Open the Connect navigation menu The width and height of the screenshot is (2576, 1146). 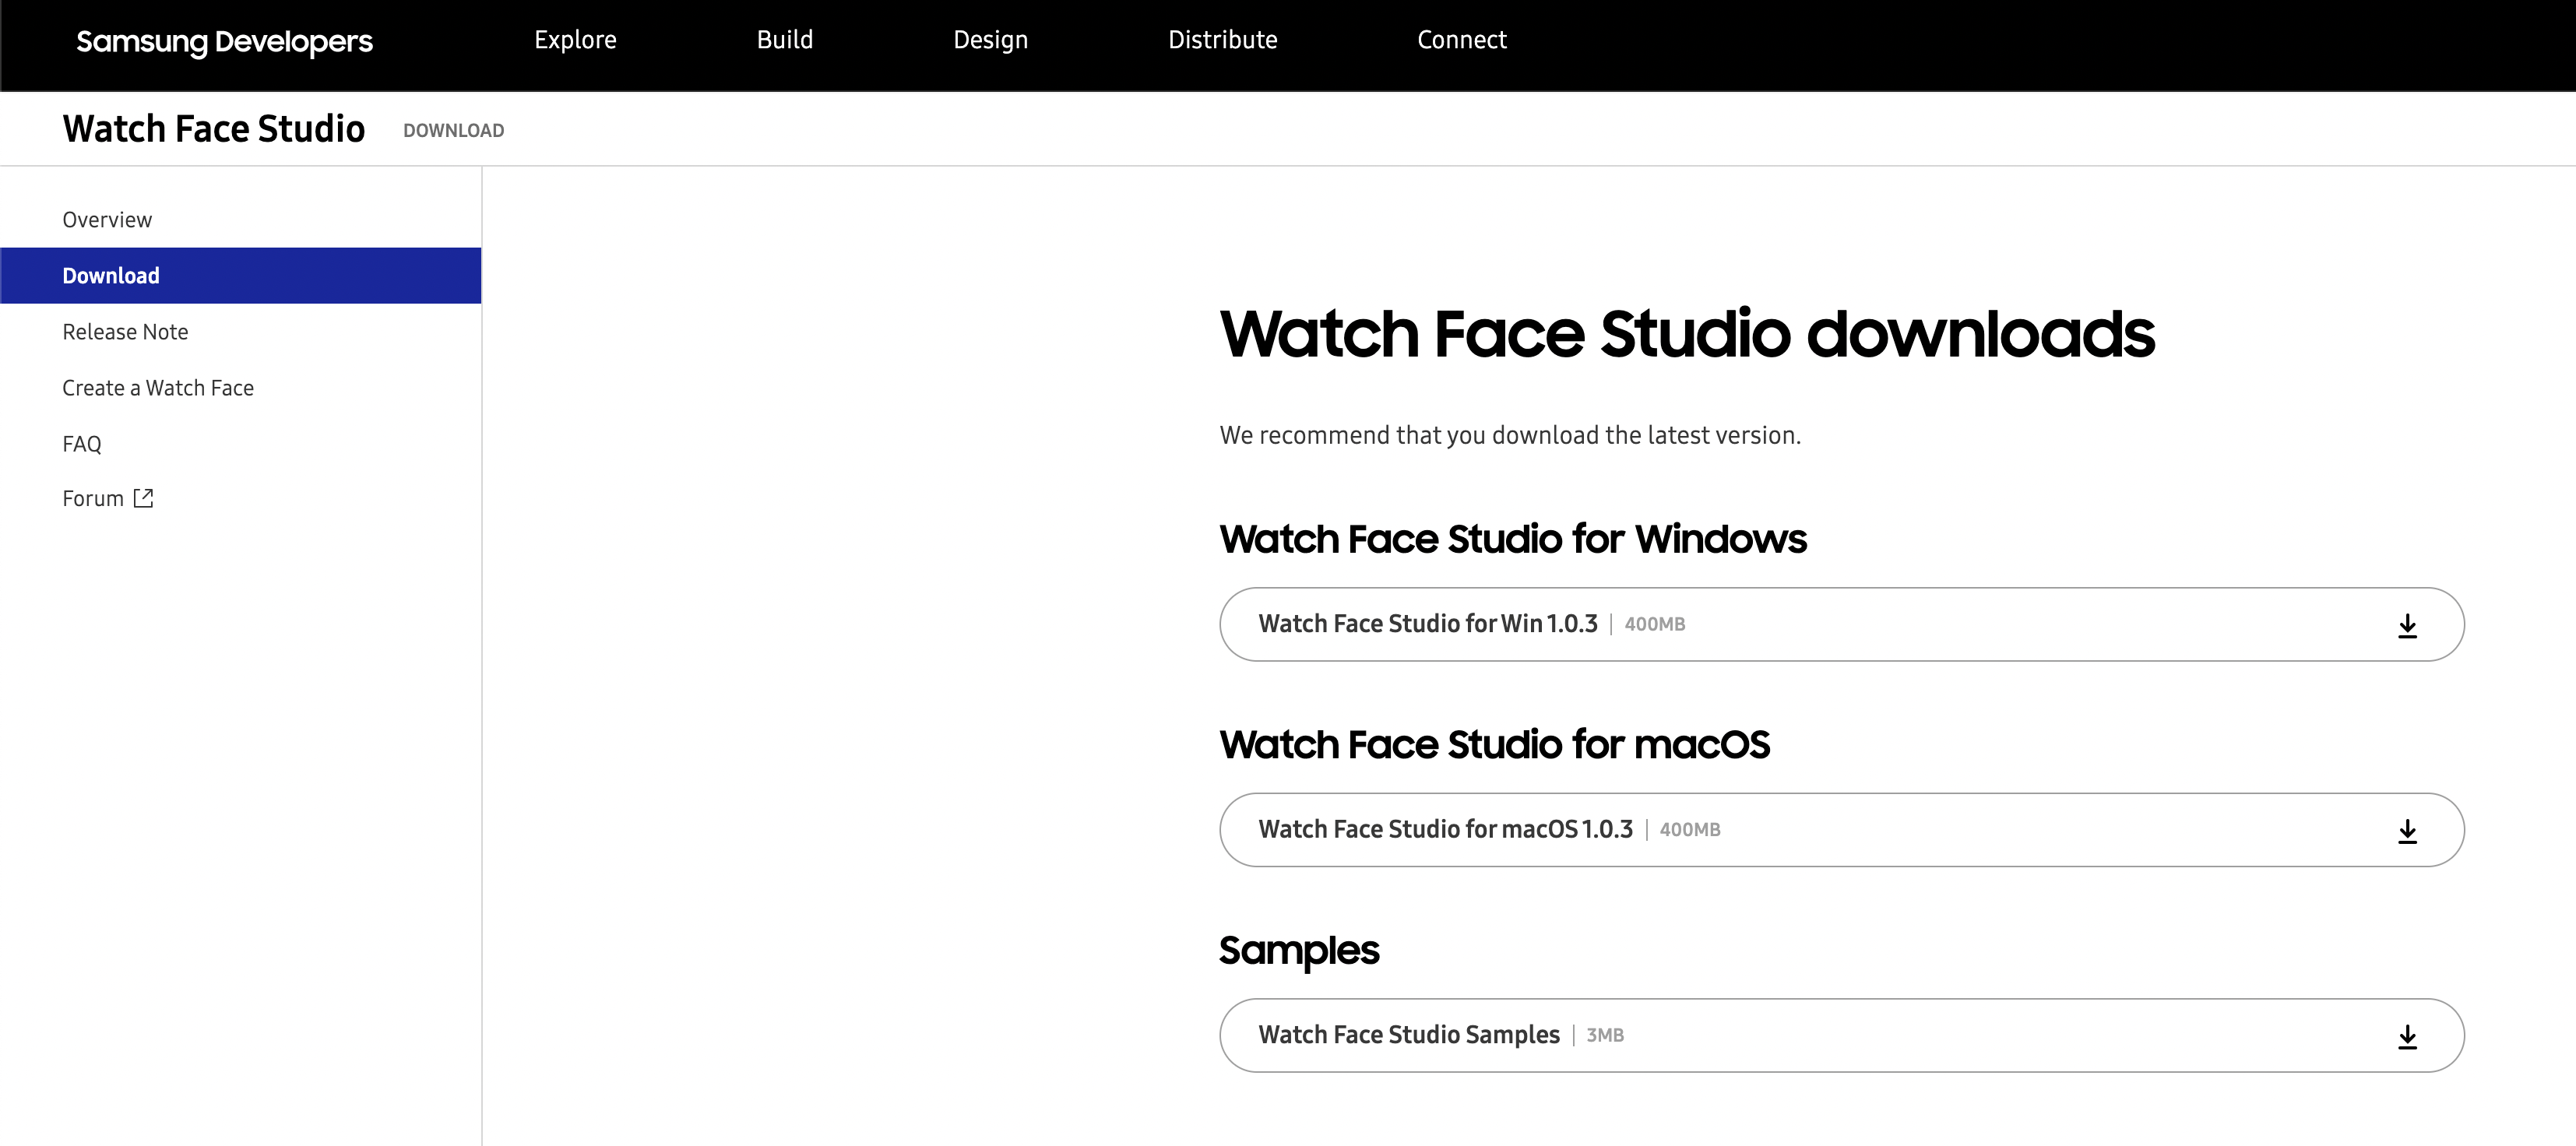tap(1461, 40)
